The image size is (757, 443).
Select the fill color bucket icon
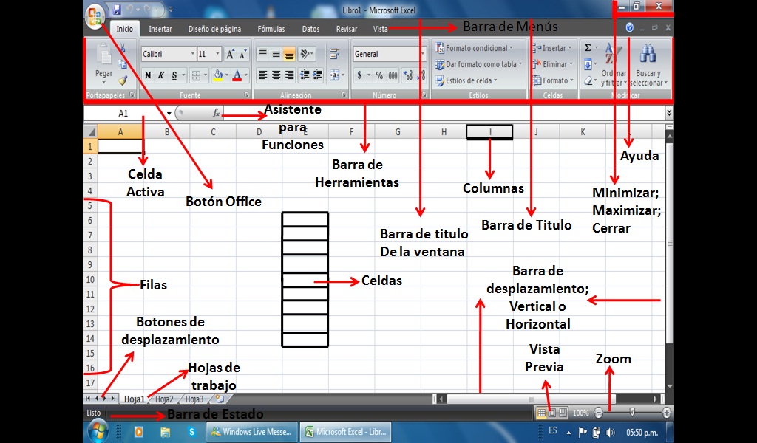219,74
